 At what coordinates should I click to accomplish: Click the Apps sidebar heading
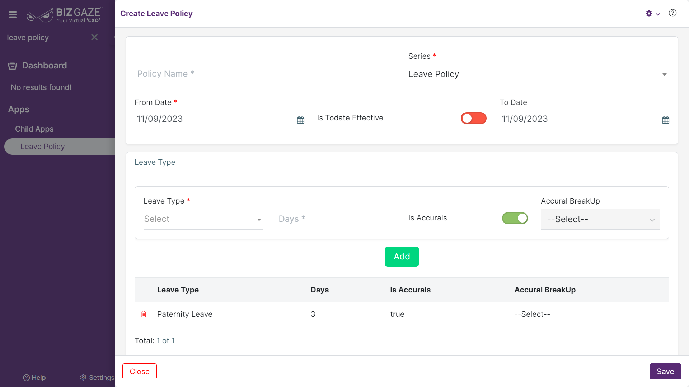click(x=19, y=109)
